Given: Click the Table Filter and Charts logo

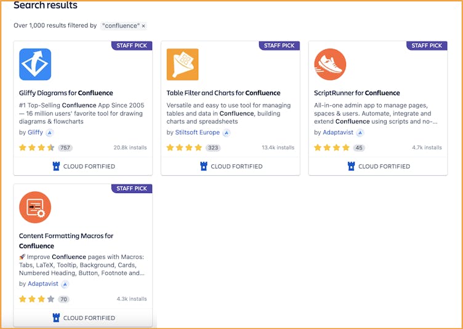Looking at the screenshot, I should tap(182, 65).
